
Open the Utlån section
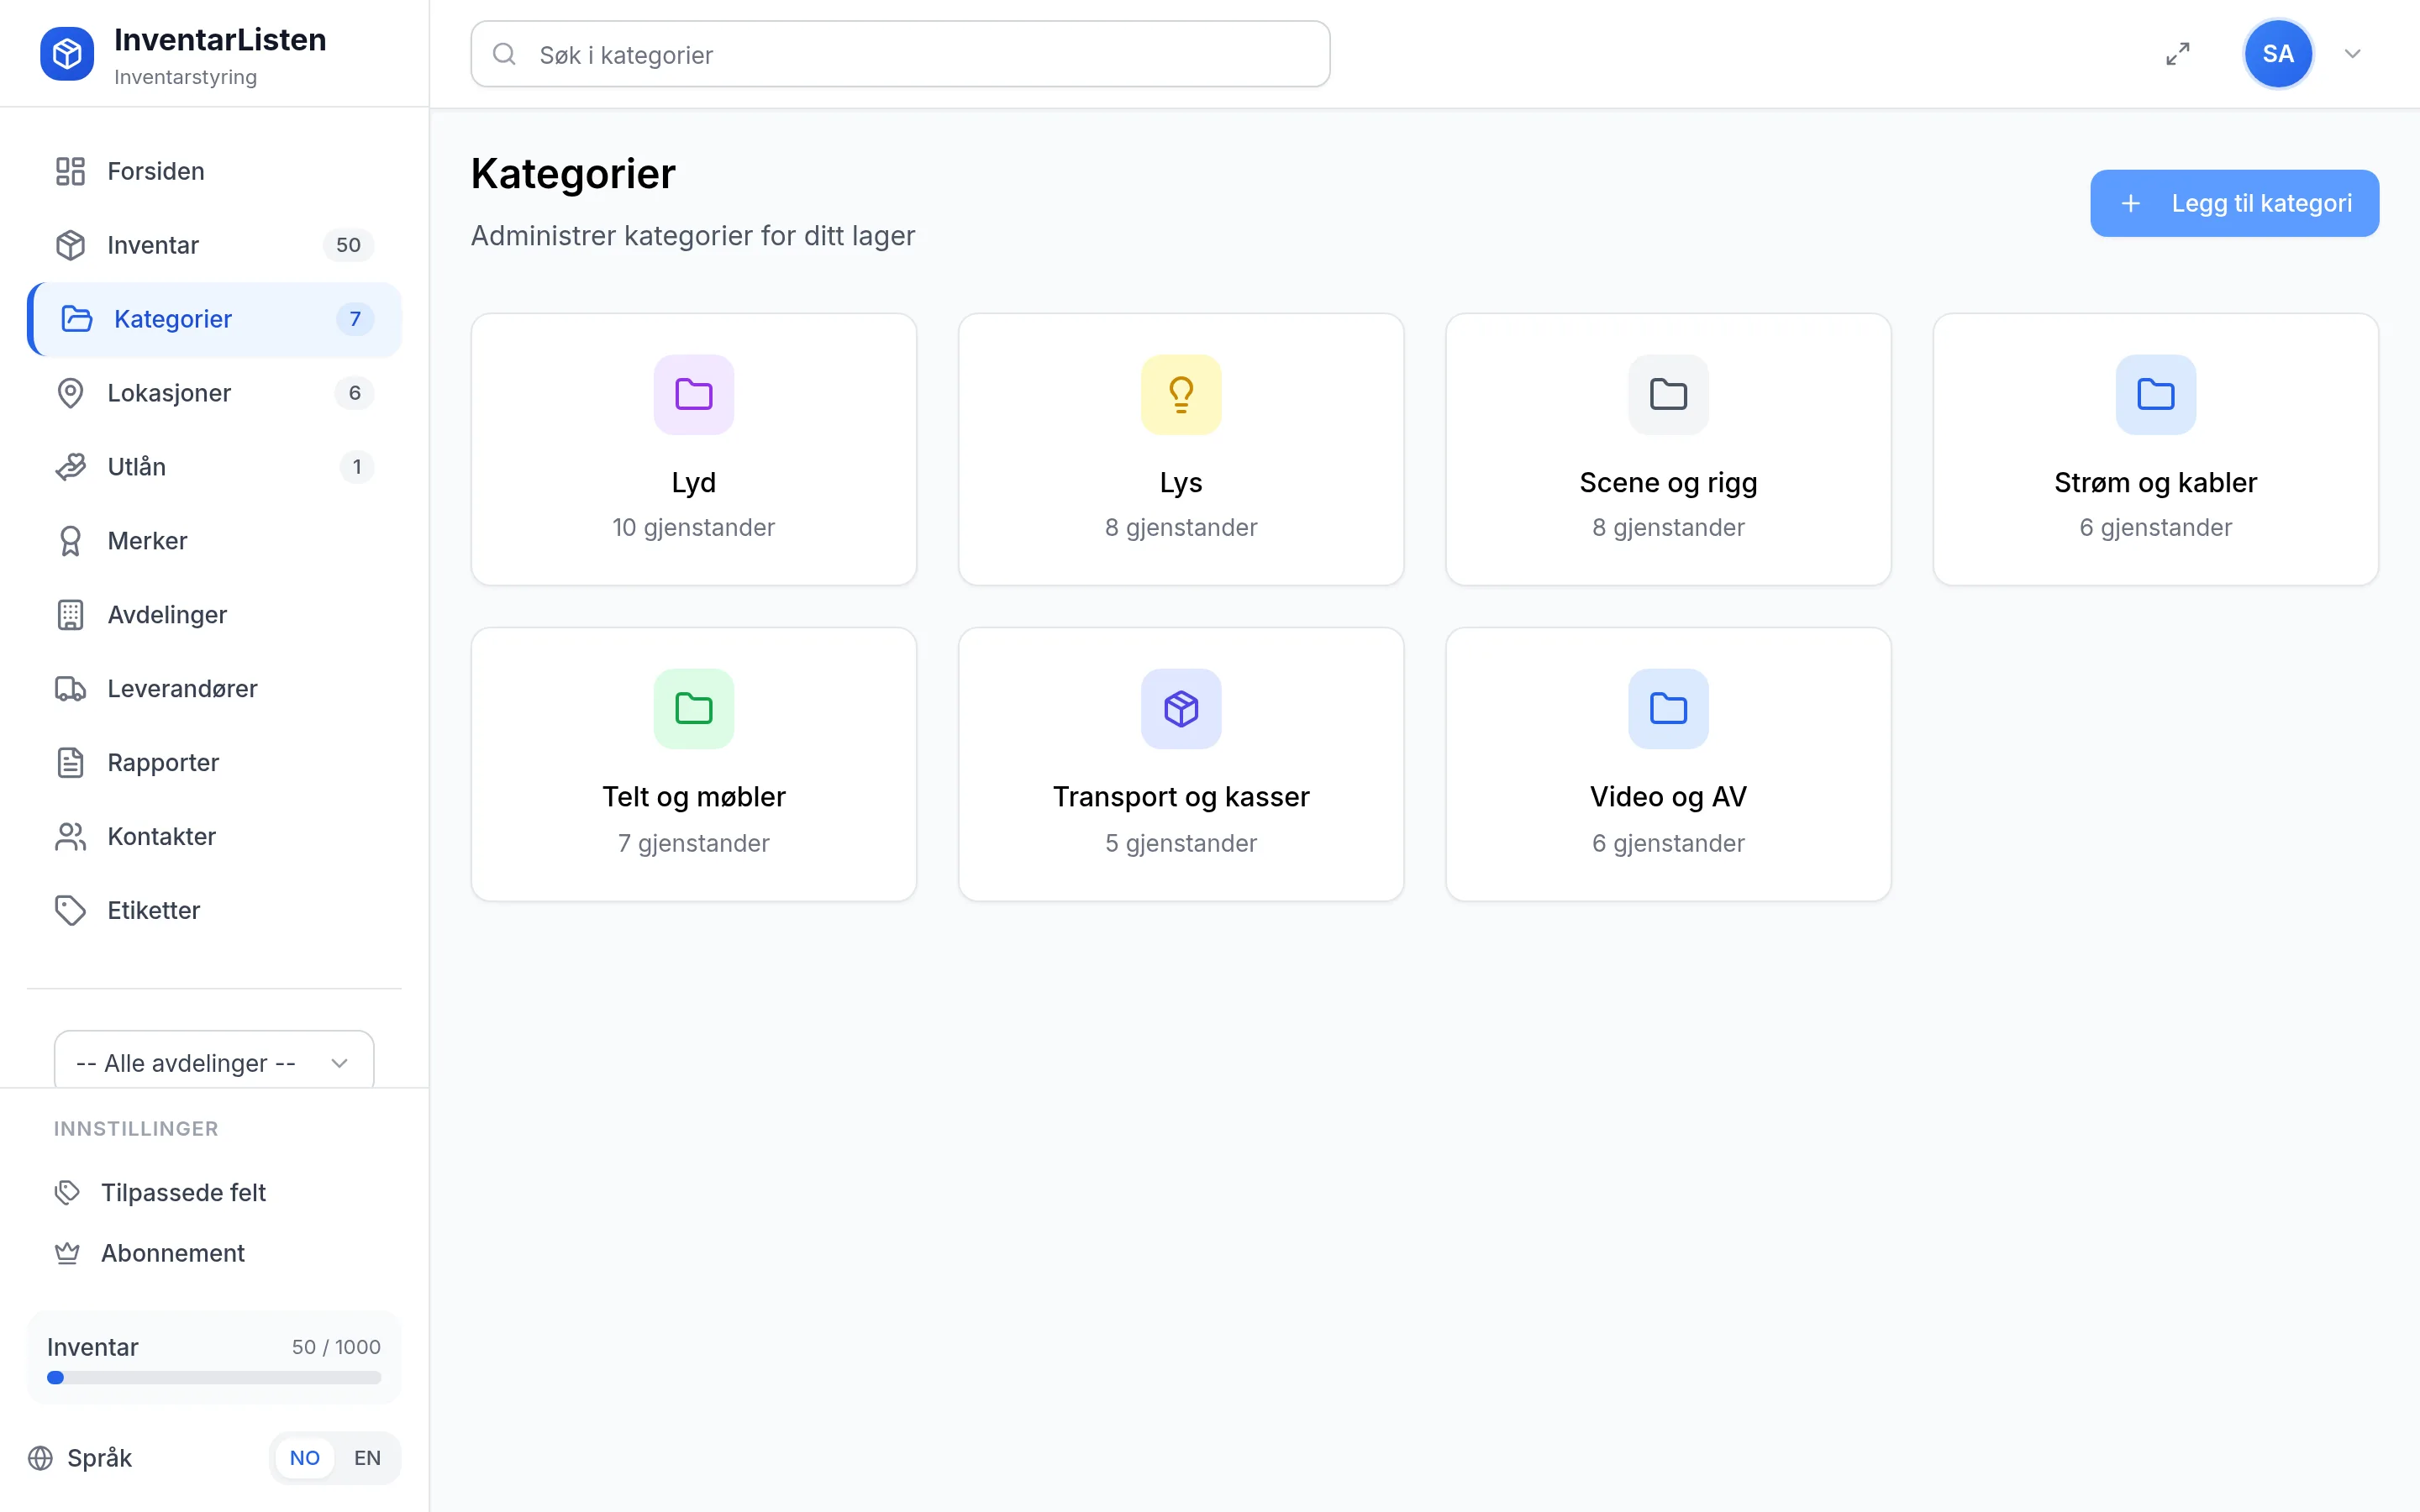tap(214, 467)
